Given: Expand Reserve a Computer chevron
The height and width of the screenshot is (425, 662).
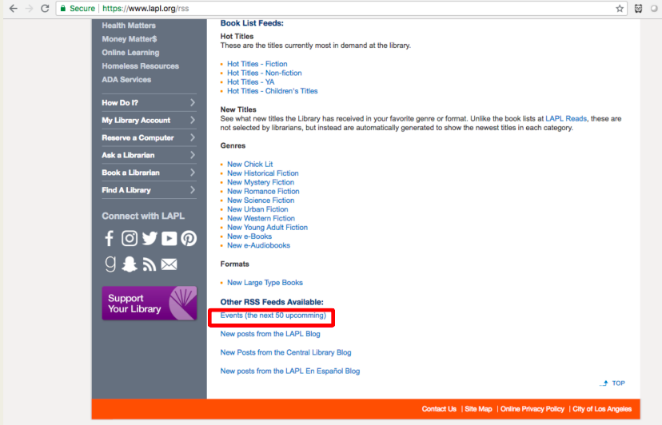Looking at the screenshot, I should click(193, 137).
